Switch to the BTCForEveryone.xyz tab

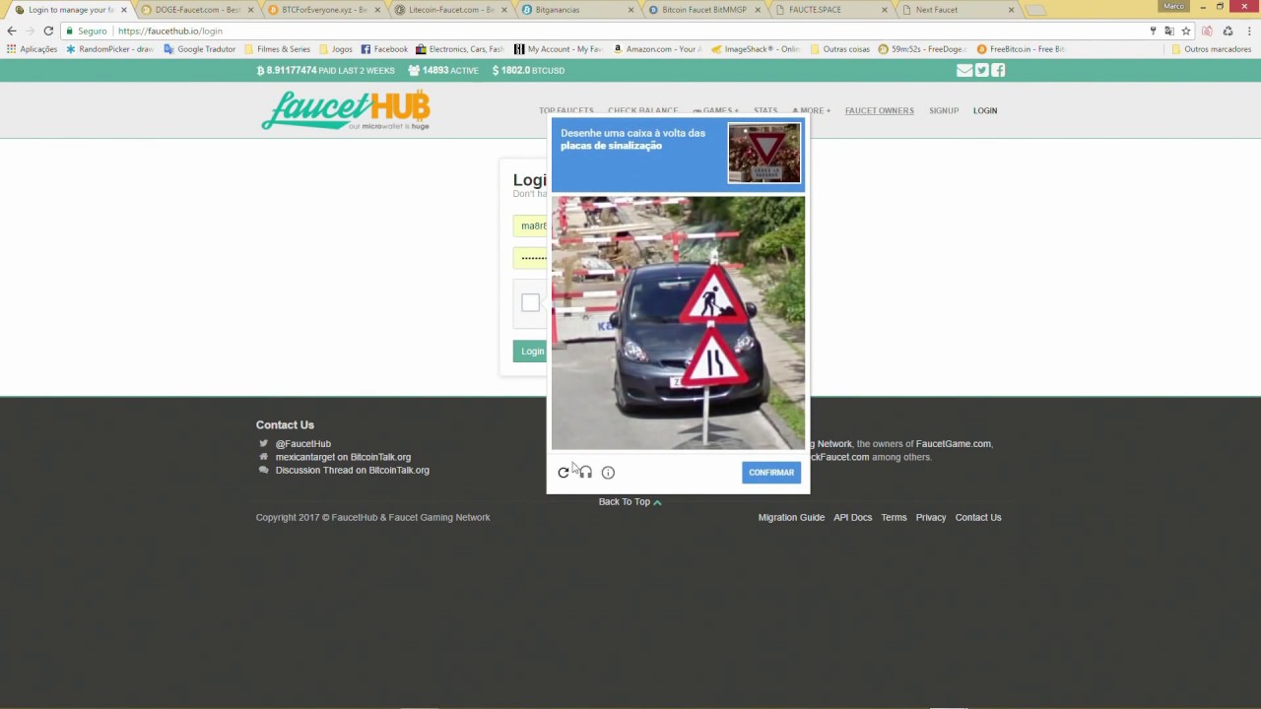(323, 10)
